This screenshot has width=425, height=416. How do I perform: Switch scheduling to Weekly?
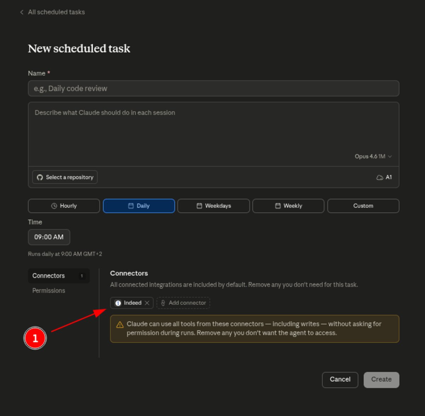coord(288,206)
